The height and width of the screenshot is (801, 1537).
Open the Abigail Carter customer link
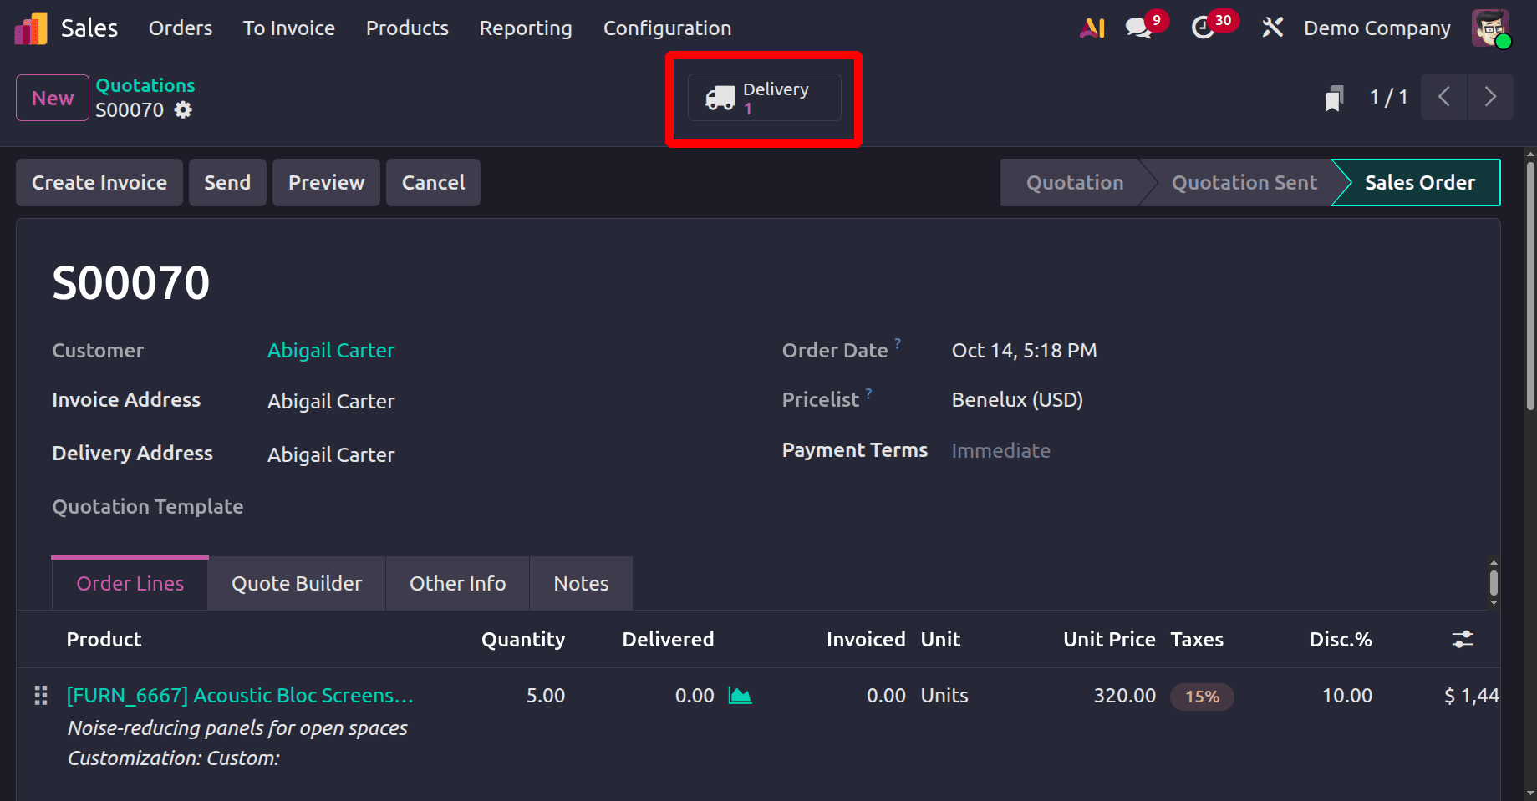[x=331, y=351]
